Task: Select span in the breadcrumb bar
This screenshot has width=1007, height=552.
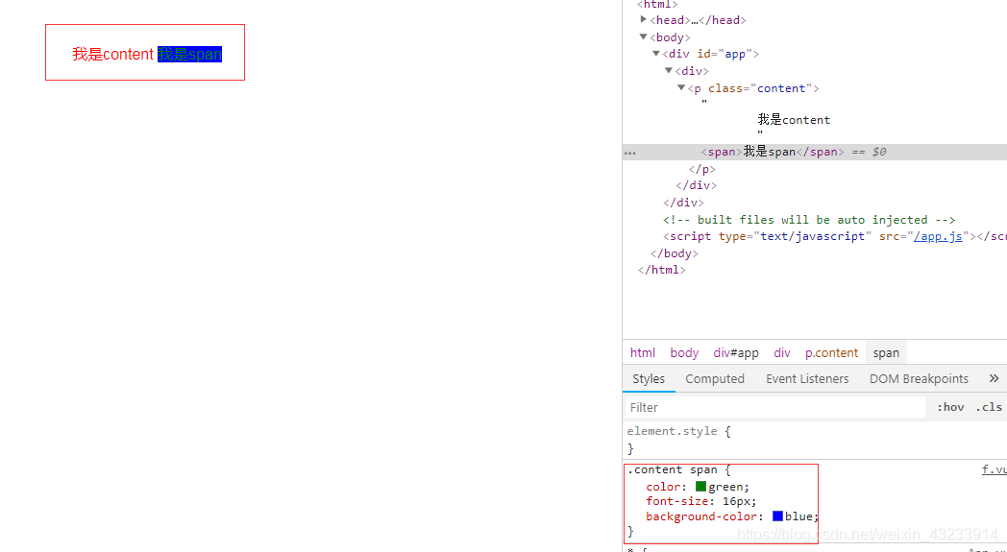Action: click(x=886, y=353)
